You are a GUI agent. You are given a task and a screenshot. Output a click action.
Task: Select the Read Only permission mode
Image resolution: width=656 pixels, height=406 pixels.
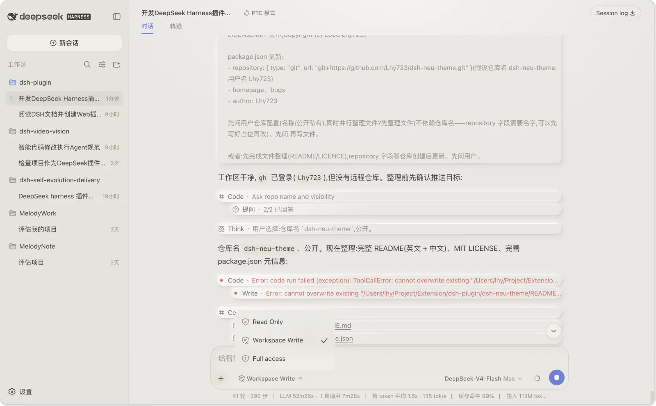point(285,322)
